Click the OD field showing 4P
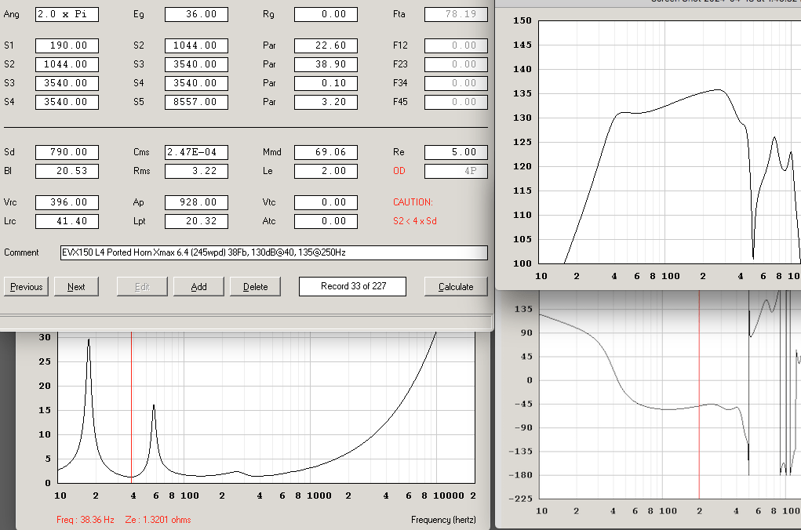Viewport: 801px width, 530px height. (x=456, y=171)
